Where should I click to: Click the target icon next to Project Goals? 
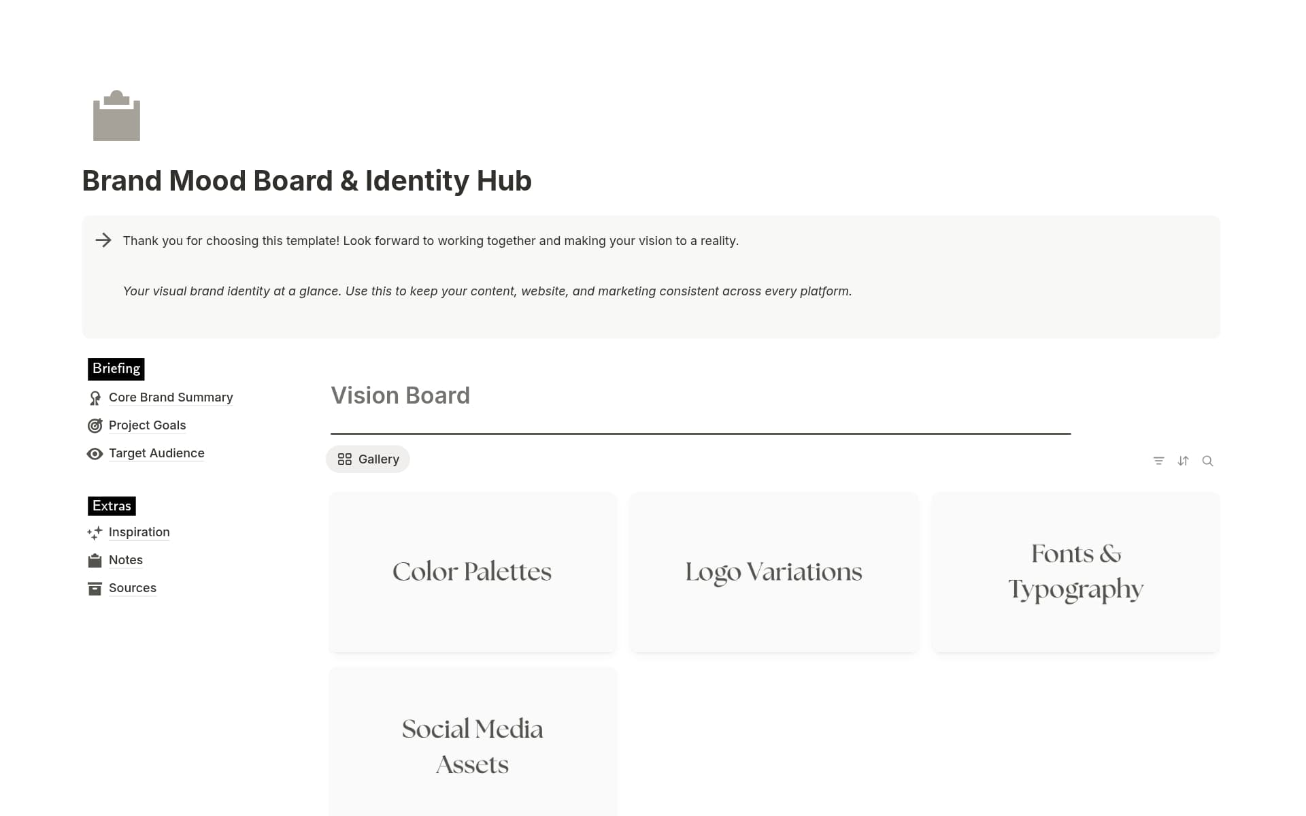(95, 425)
